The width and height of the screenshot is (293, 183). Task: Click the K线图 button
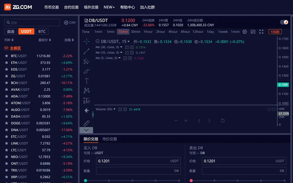[x=275, y=32]
